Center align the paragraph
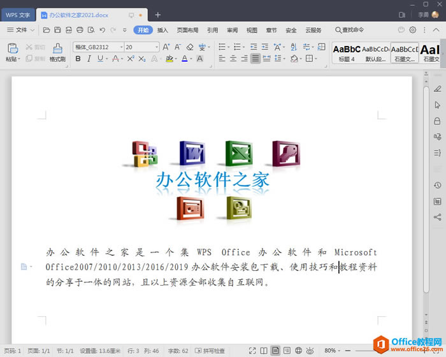This screenshot has height=357, width=446. 233,59
